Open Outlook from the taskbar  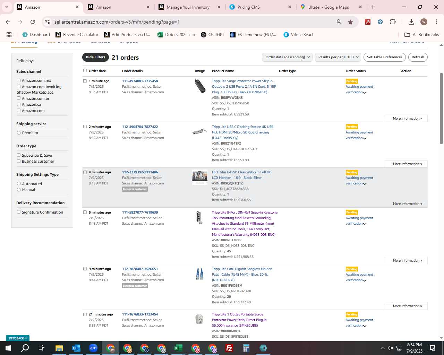[x=76, y=348]
